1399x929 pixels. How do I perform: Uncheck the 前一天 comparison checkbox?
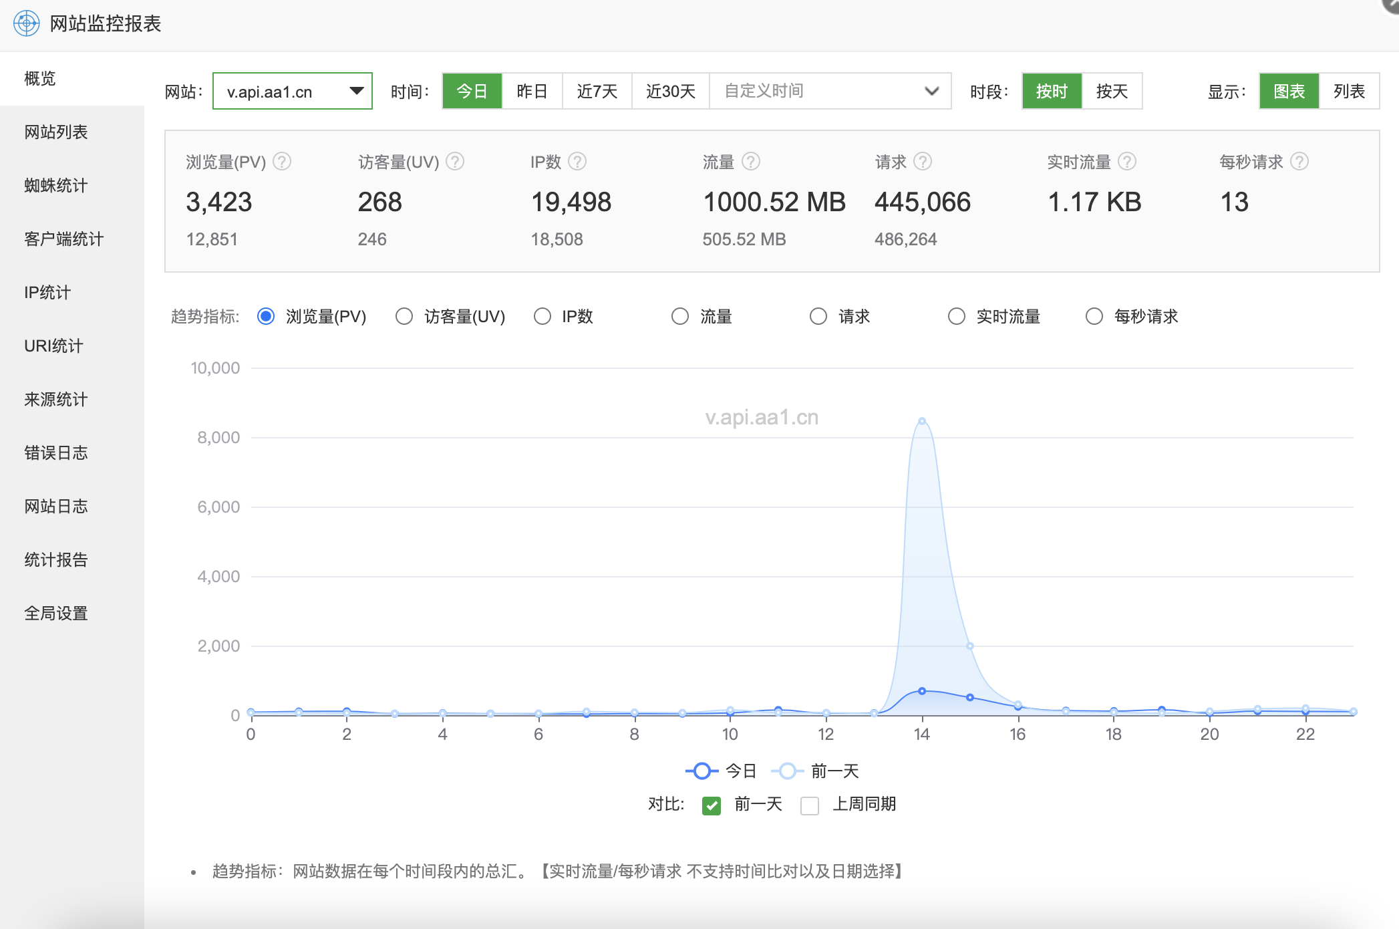coord(712,805)
